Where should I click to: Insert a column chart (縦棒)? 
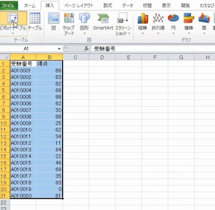(143, 18)
